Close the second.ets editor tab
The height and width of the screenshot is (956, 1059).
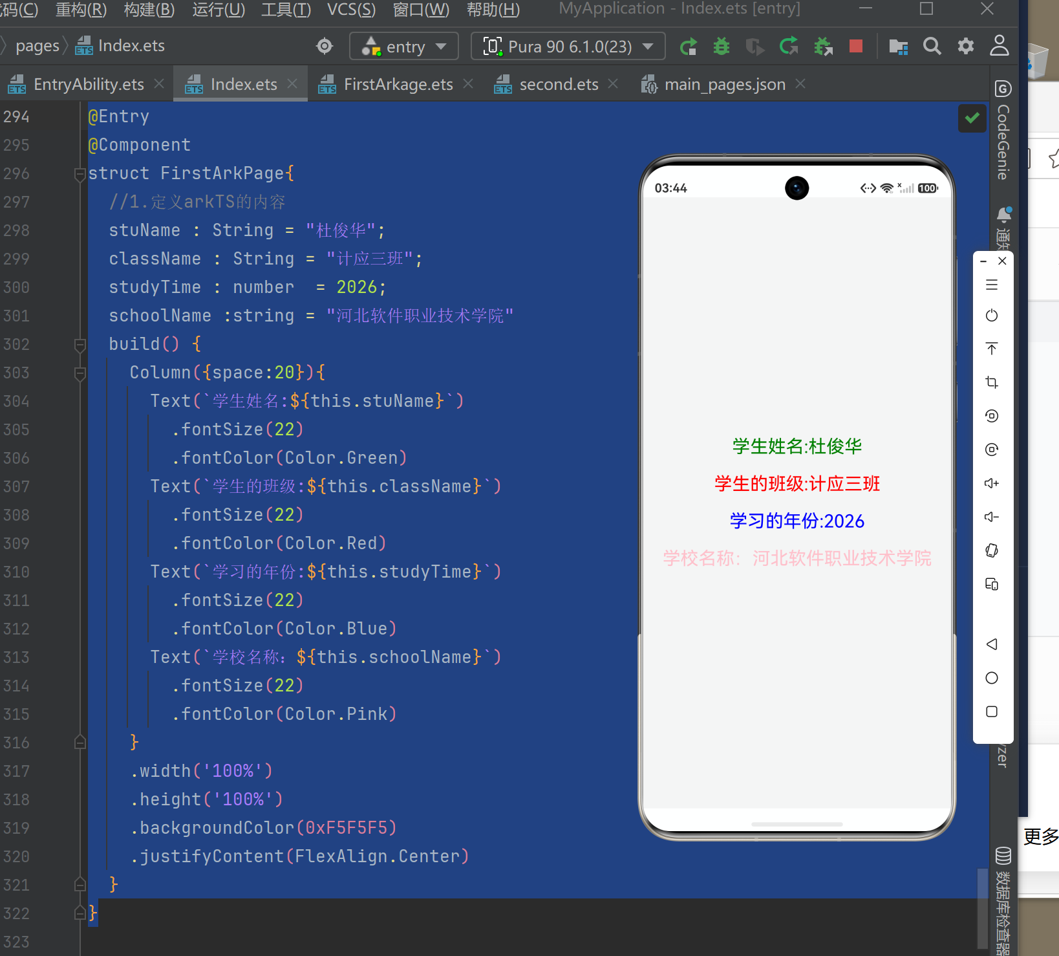[x=613, y=83]
